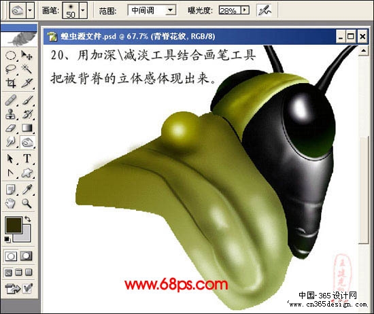Image resolution: width=374 pixels, height=314 pixels.
Task: Open the brush preset picker dropdown
Action: [83, 10]
